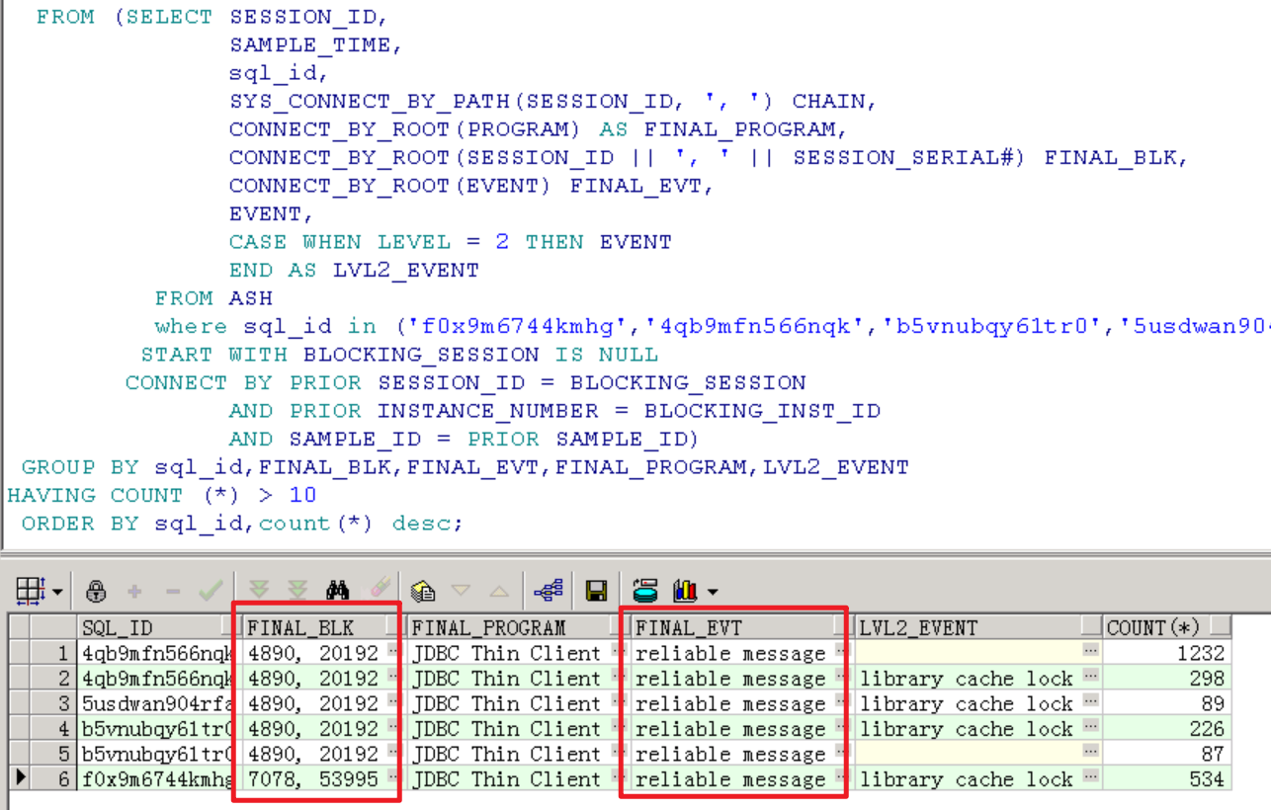Select the COUNT cell showing 89
The width and height of the screenshot is (1271, 810).
pos(1167,703)
